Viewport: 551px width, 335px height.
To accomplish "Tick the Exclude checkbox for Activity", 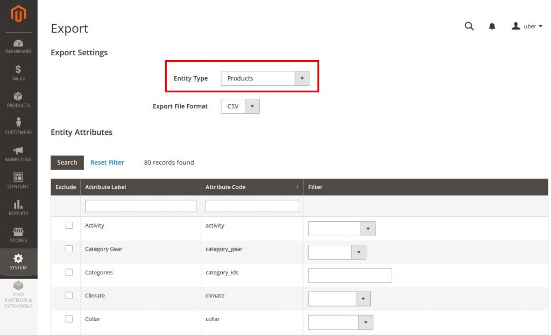I will pos(69,225).
